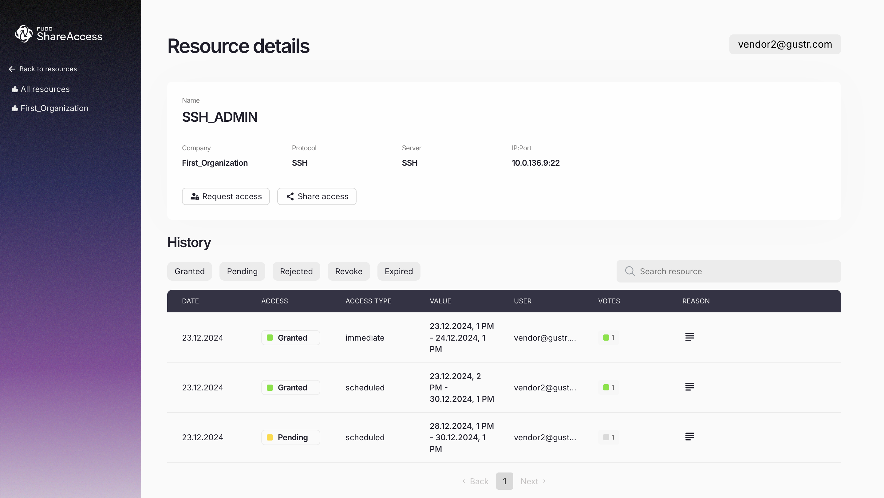Click the VALUE column header

tap(440, 301)
